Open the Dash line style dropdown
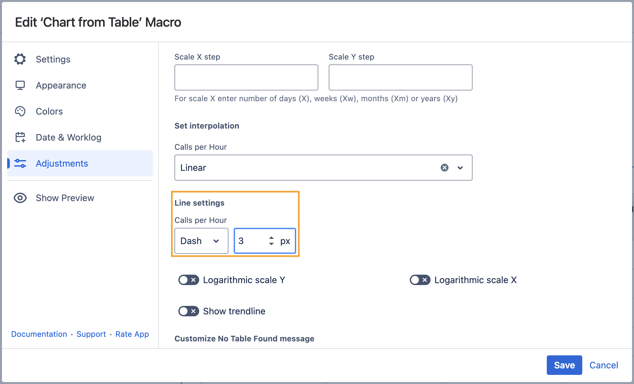Viewport: 634px width, 384px height. coord(201,241)
